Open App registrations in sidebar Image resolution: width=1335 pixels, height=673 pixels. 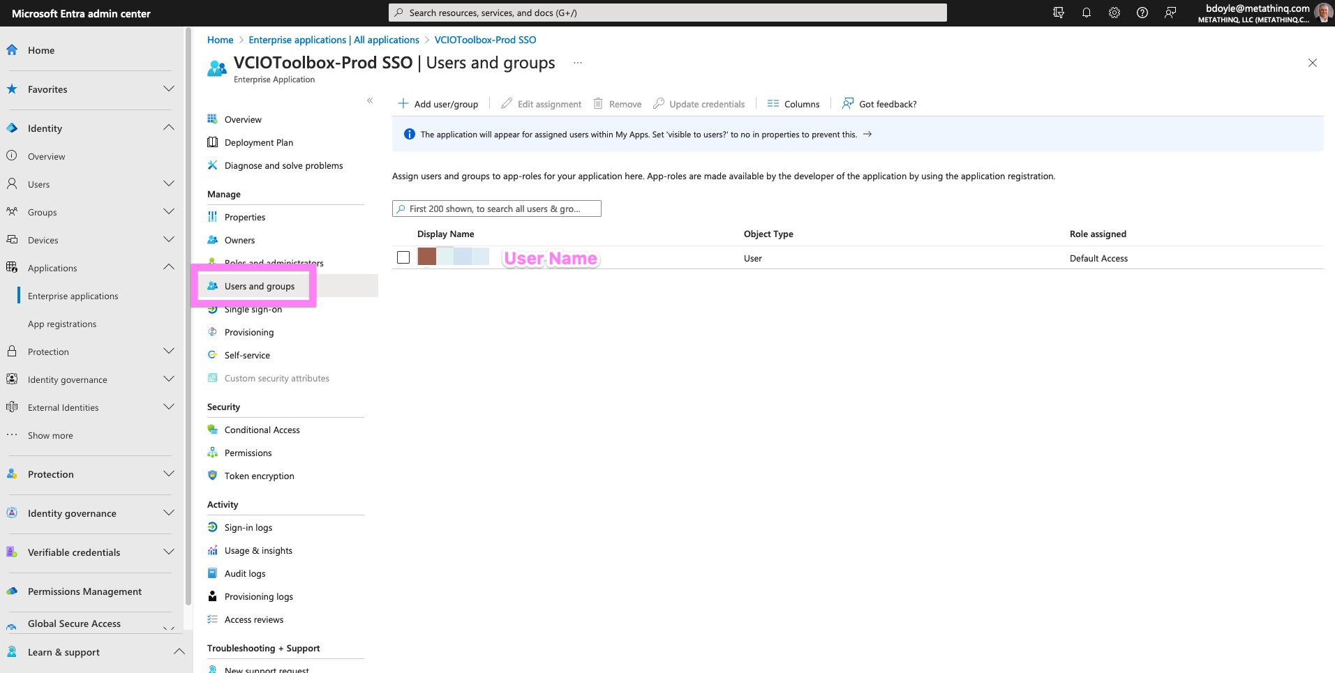(x=62, y=324)
